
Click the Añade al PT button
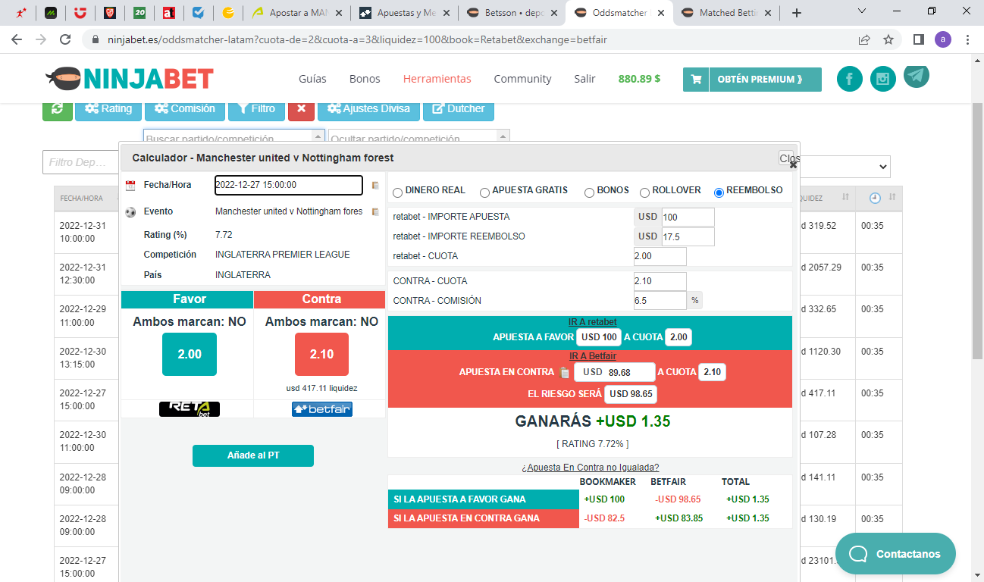pyautogui.click(x=253, y=455)
